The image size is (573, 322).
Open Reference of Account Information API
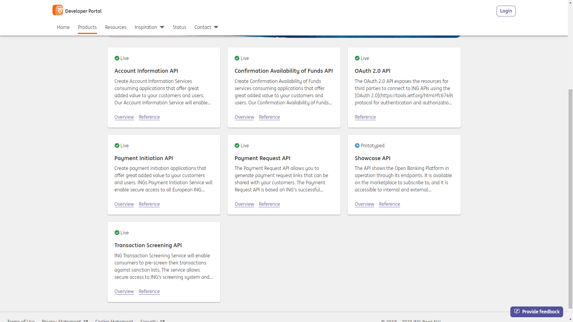(x=149, y=117)
